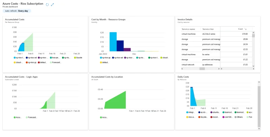Click the Daily Costs scrollbar up arrow

tap(259, 82)
